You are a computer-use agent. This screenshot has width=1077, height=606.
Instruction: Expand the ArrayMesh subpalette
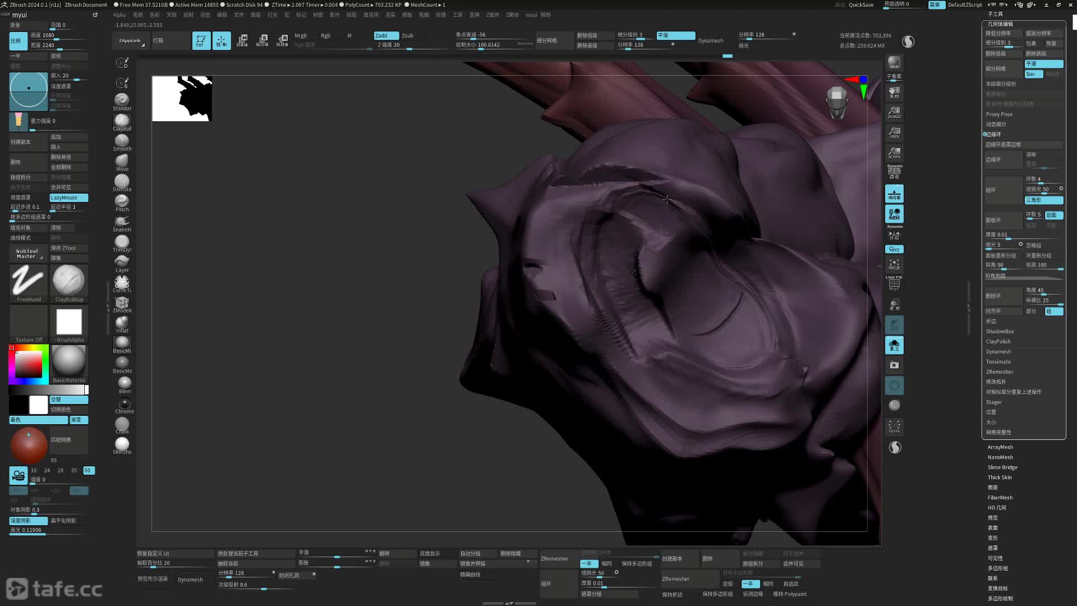[1000, 447]
